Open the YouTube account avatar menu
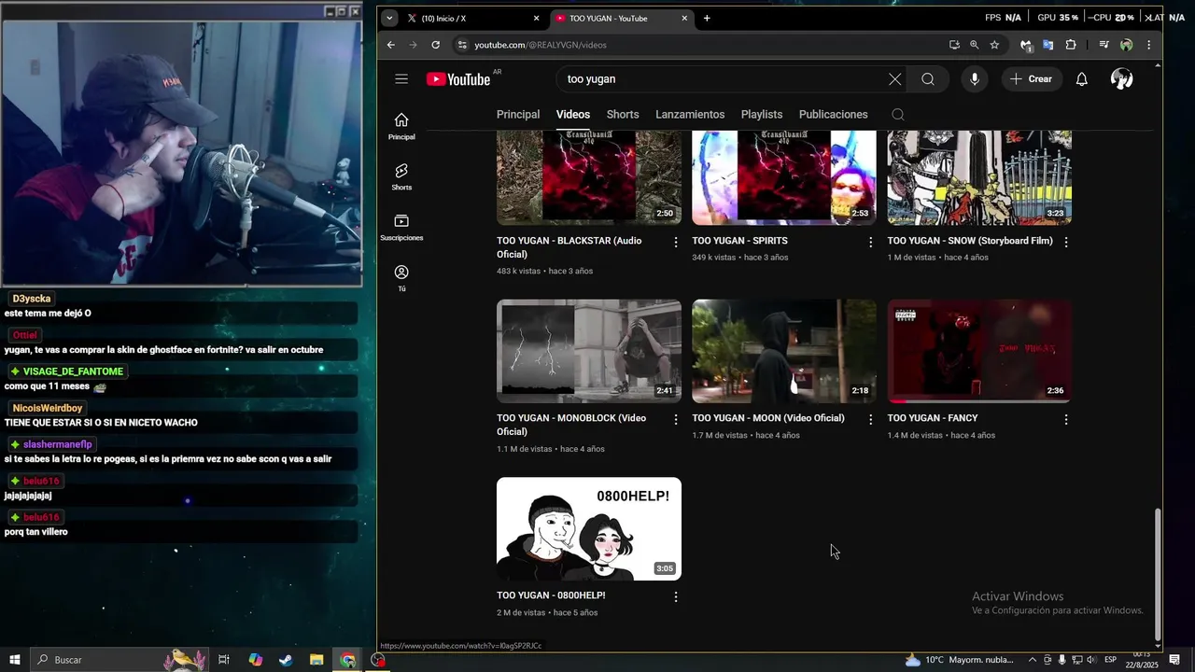Image resolution: width=1195 pixels, height=672 pixels. click(x=1122, y=79)
